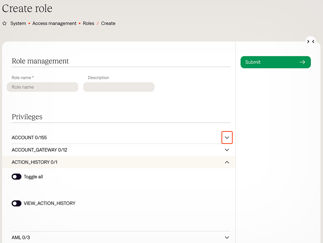323x243 pixels.
Task: Click the arrow icon on the Submit button
Action: click(x=302, y=62)
